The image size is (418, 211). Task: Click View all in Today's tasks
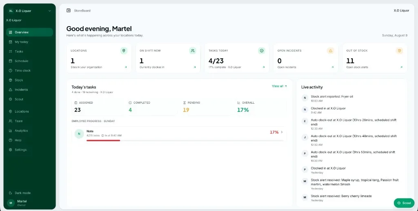279,86
